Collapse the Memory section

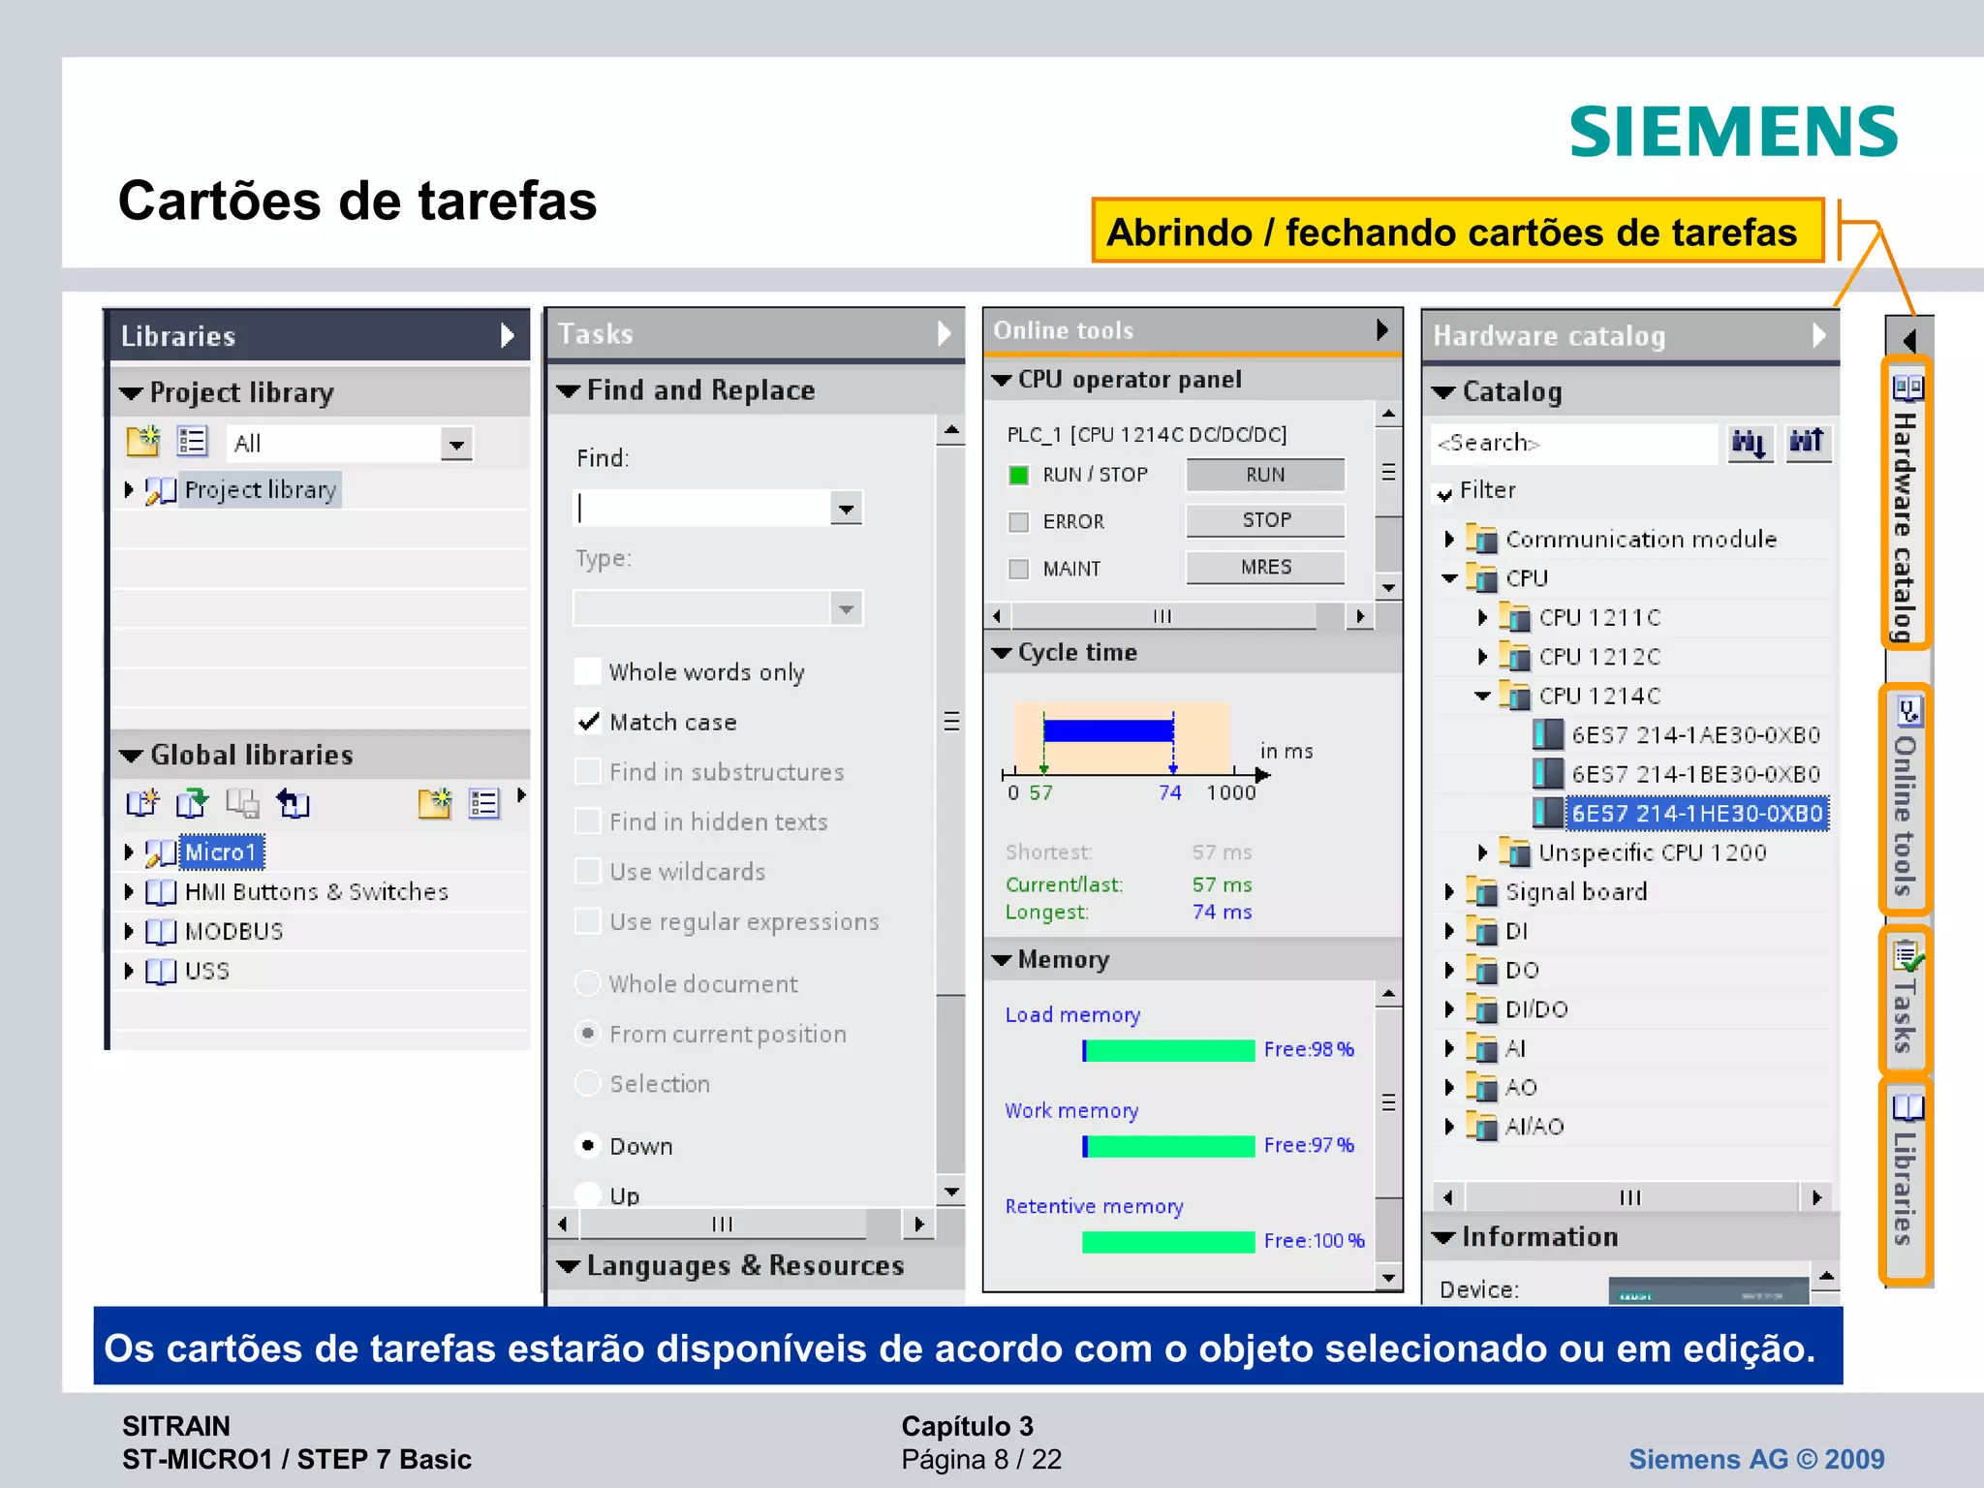(1003, 960)
